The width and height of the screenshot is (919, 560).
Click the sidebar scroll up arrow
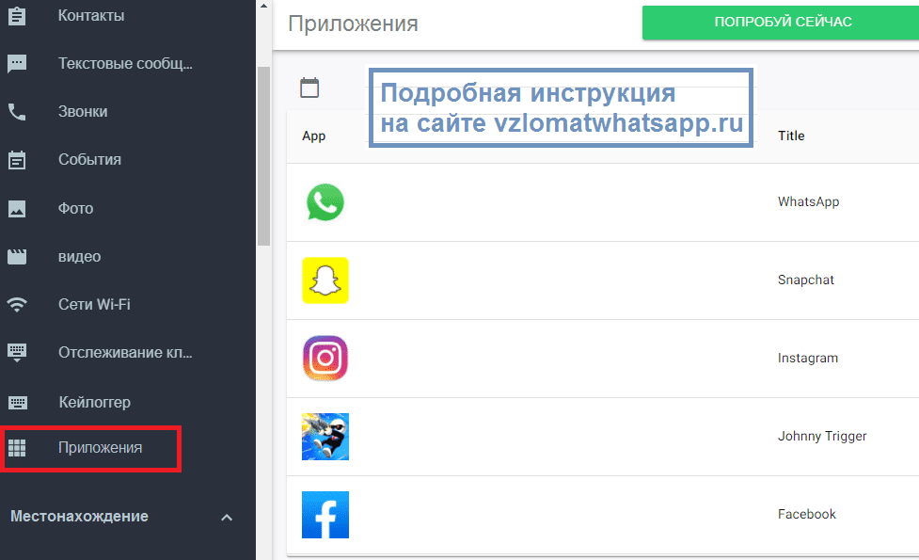click(x=263, y=7)
